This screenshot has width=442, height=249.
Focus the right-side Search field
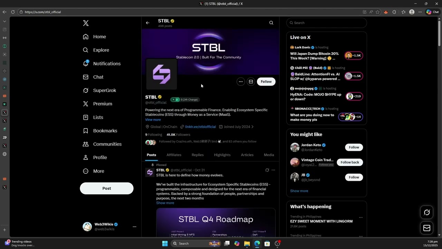327,23
